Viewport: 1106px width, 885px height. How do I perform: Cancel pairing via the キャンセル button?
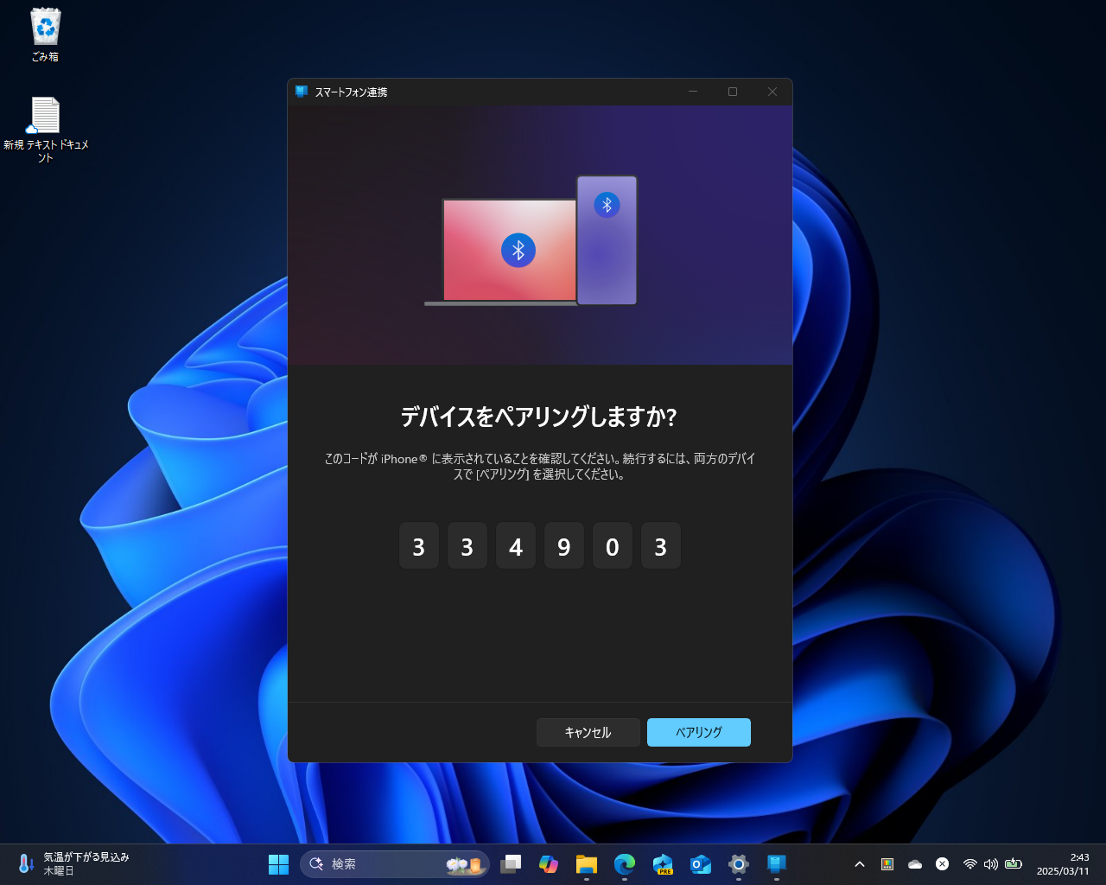(588, 732)
